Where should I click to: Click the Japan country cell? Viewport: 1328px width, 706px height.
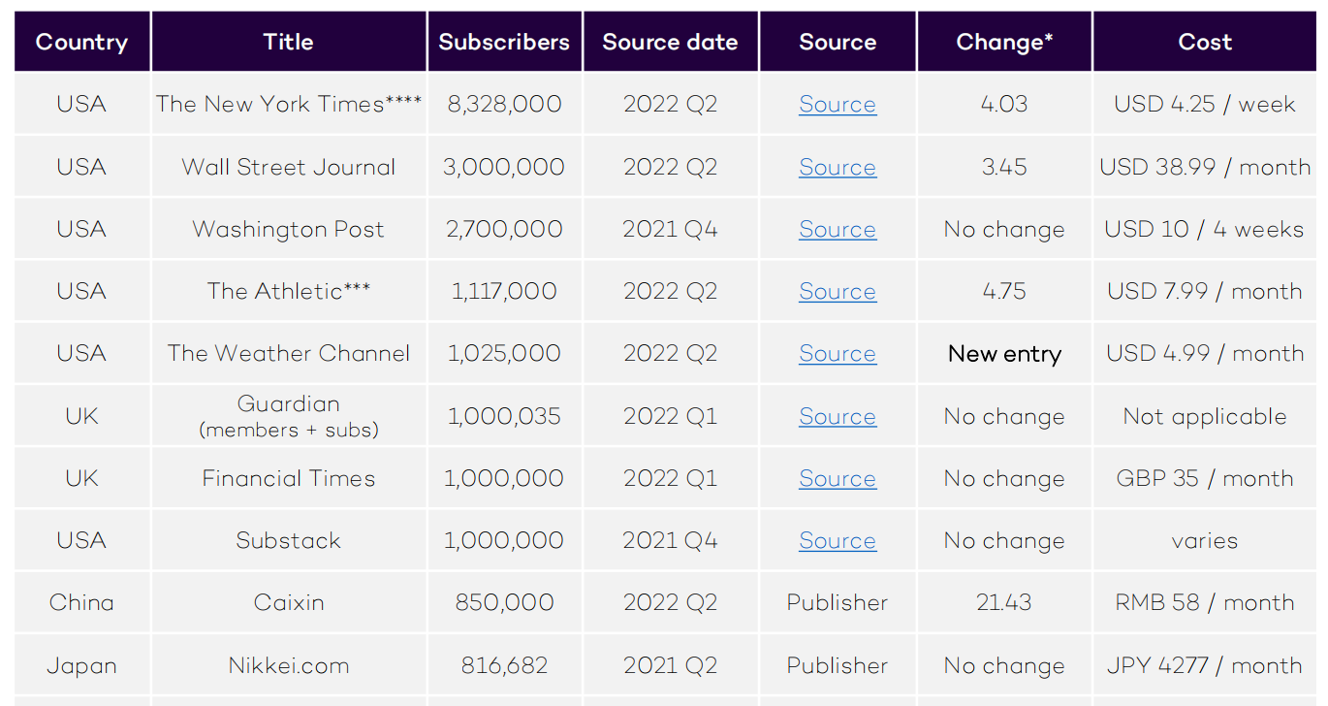(82, 665)
